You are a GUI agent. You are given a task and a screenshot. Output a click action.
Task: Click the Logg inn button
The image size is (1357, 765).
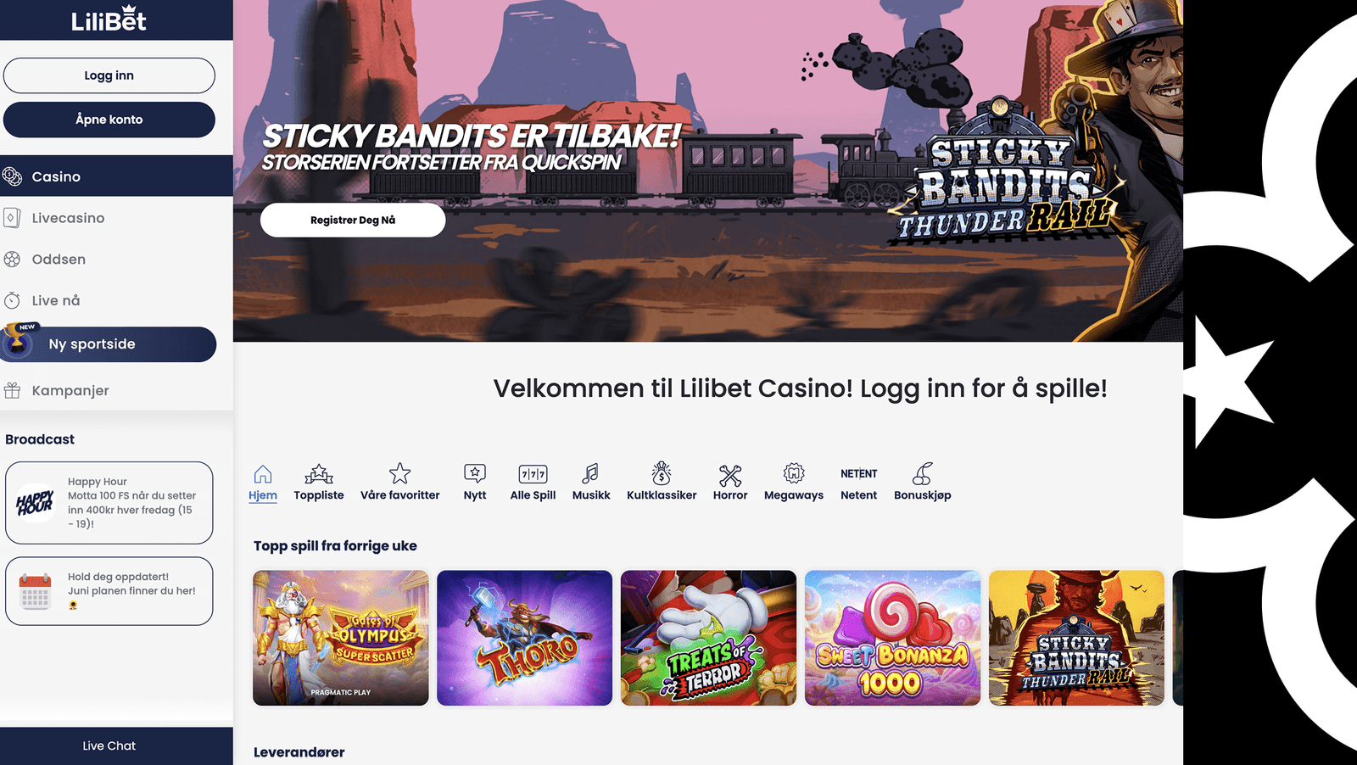(x=109, y=75)
